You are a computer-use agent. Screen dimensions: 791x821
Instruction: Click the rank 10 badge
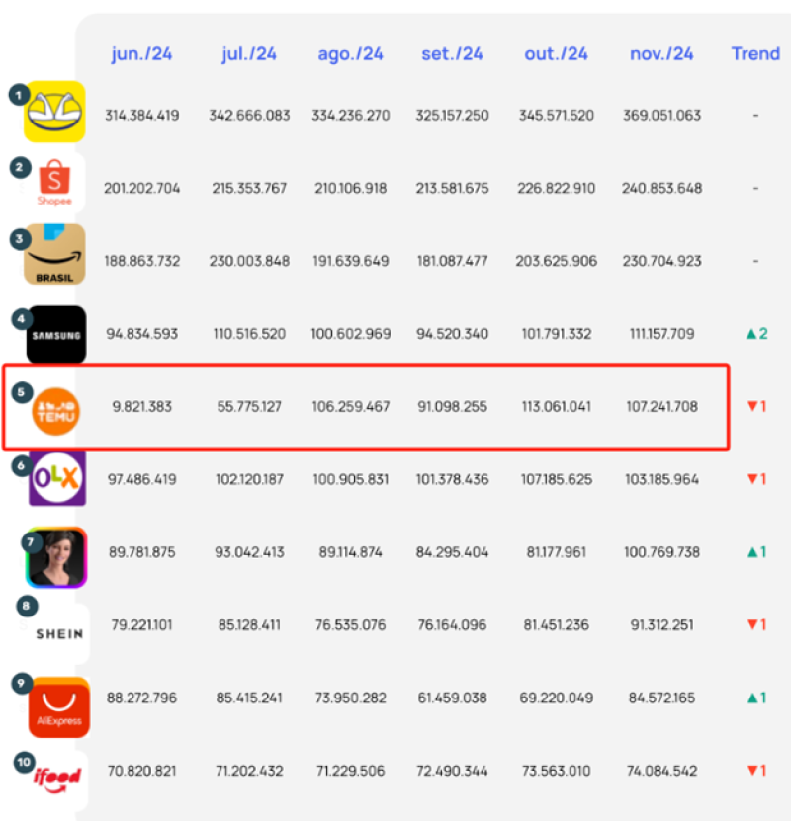tap(24, 762)
